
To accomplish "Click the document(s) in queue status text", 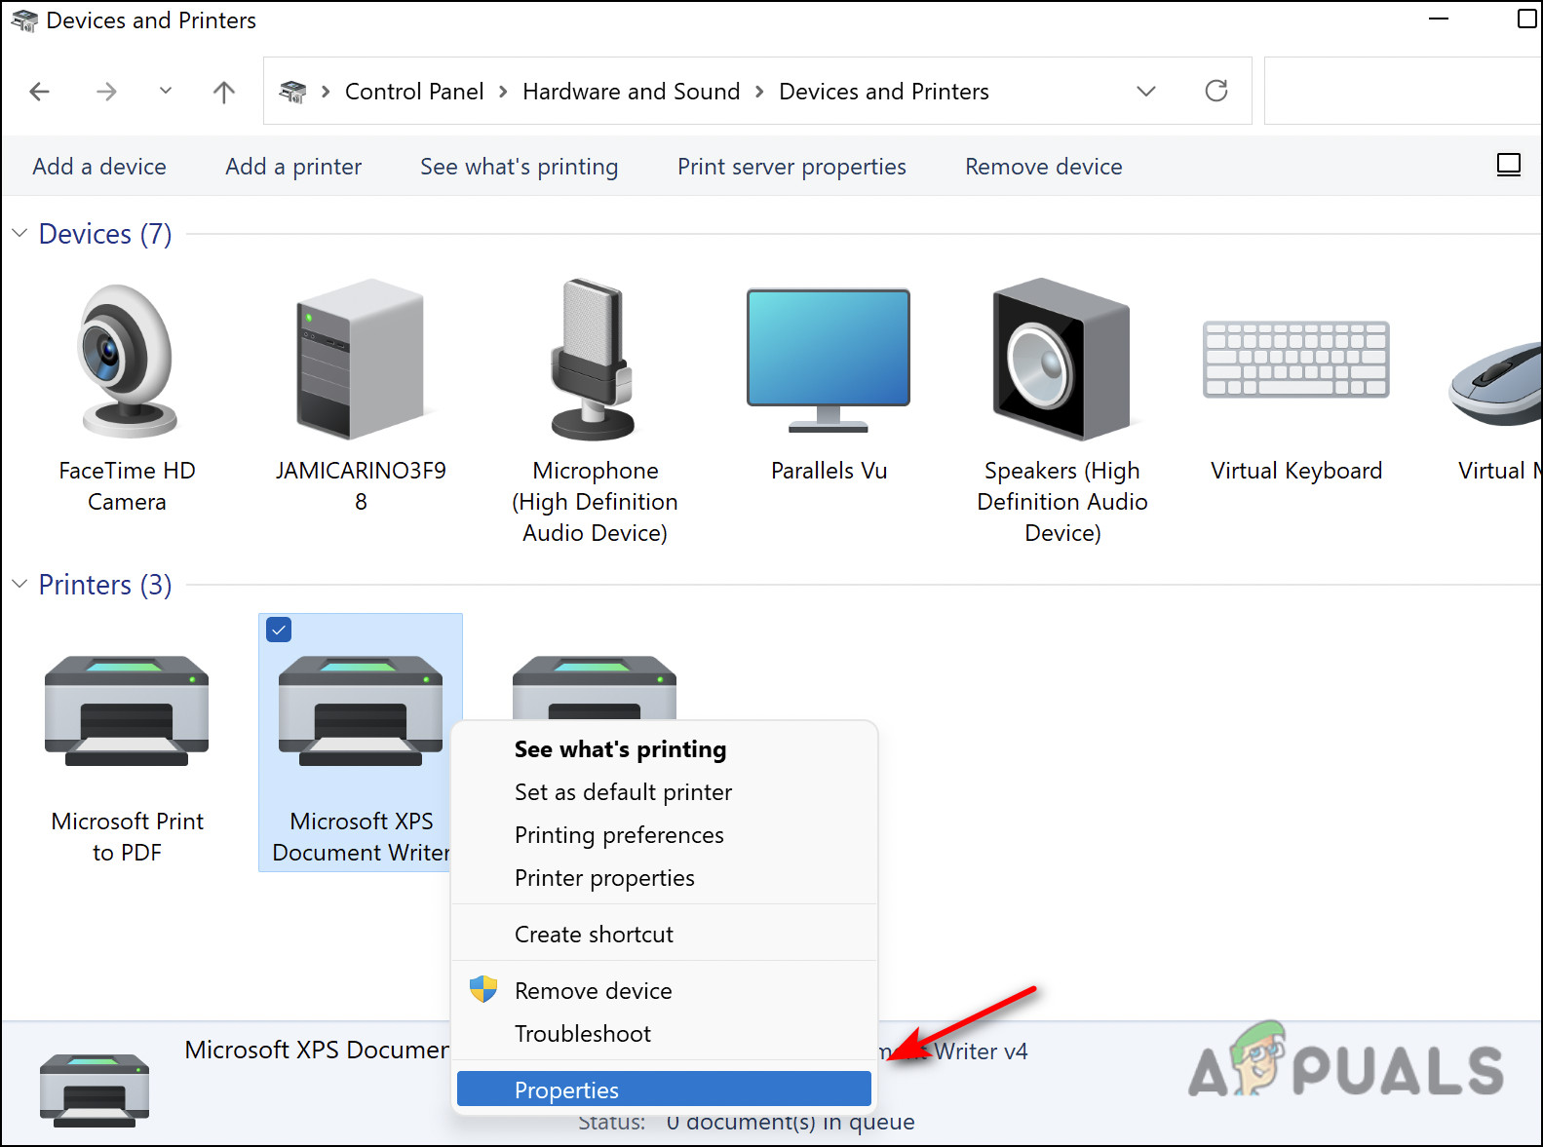I will (791, 1123).
